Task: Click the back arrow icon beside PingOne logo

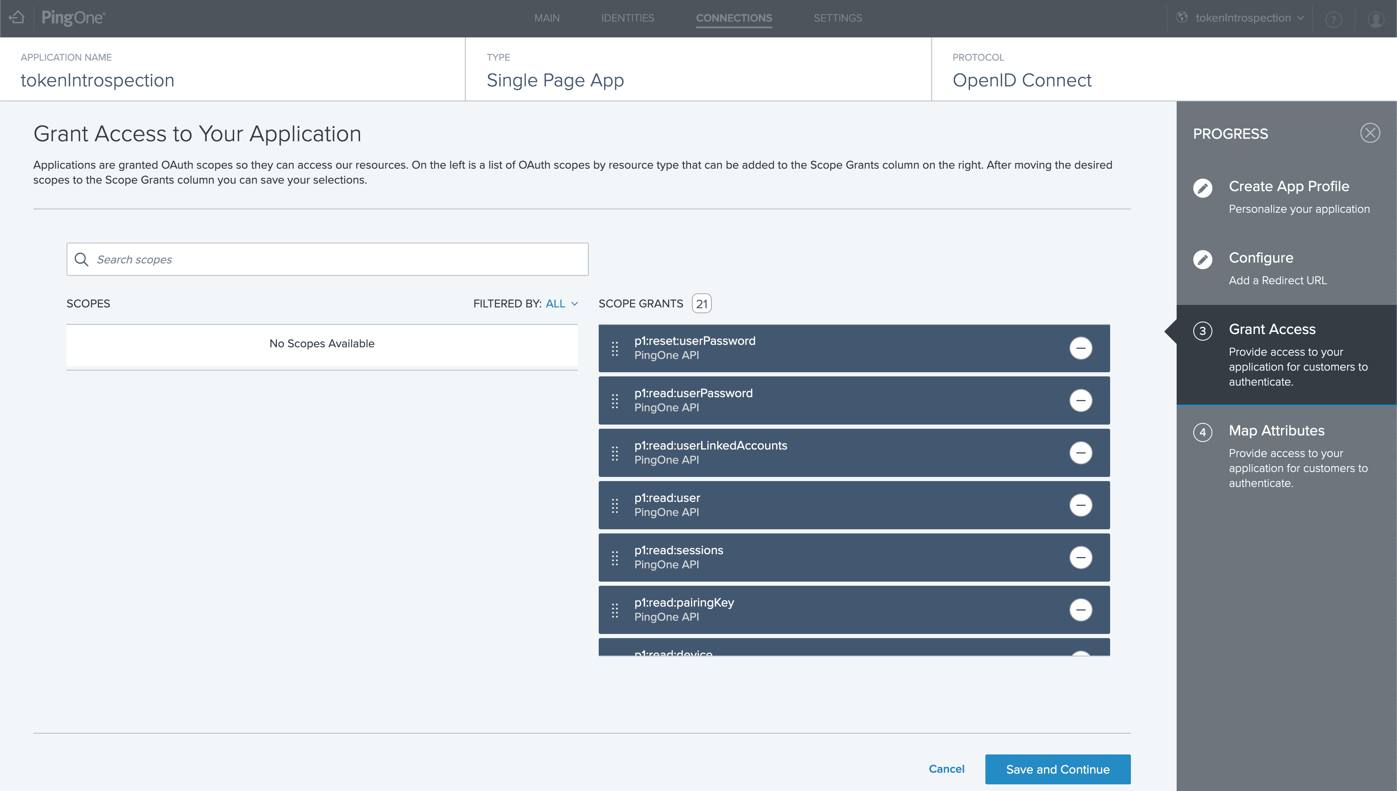Action: point(17,18)
